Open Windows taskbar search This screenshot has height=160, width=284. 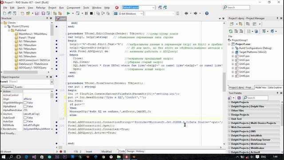coord(11,157)
